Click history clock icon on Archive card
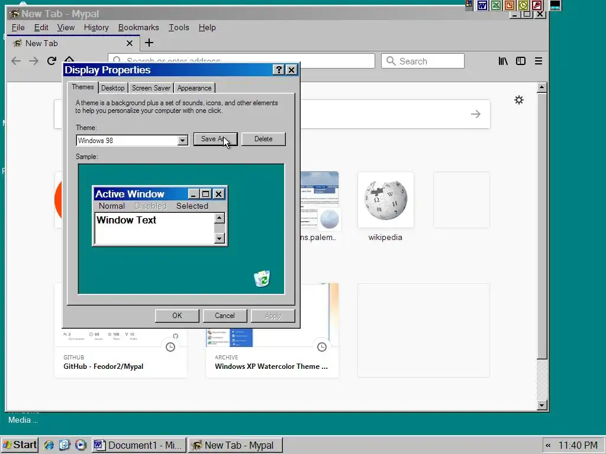The image size is (606, 454). [x=322, y=347]
